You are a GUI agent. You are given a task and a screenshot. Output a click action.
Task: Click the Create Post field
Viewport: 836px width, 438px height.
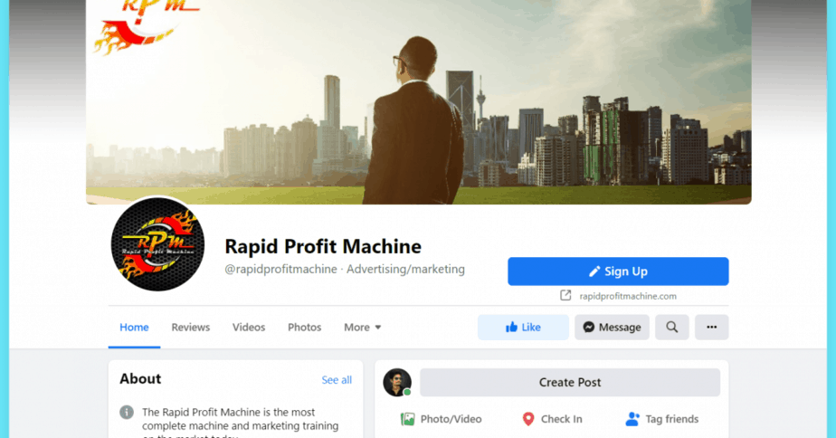coord(570,382)
